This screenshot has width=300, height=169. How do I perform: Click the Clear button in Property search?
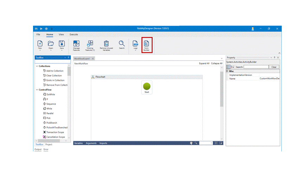tap(274, 67)
